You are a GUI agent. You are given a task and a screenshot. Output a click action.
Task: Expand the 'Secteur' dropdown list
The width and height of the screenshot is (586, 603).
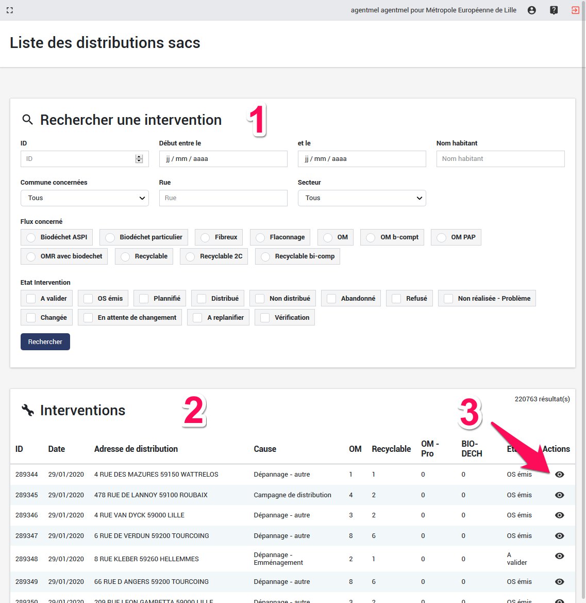pos(362,198)
